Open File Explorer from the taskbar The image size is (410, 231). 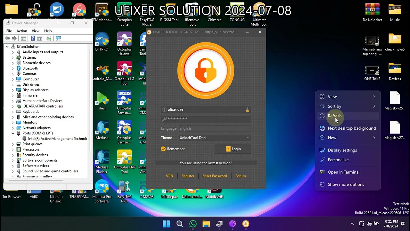[x=206, y=224]
